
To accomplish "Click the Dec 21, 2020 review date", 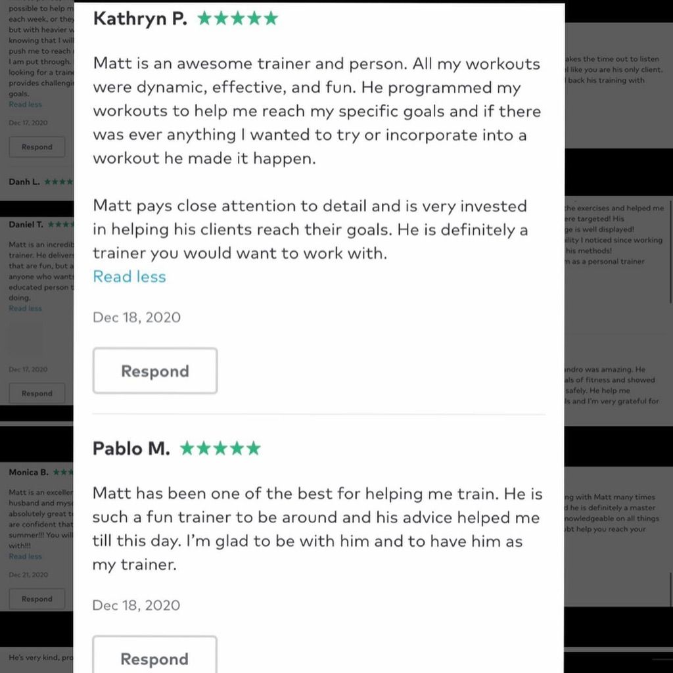I will (28, 574).
